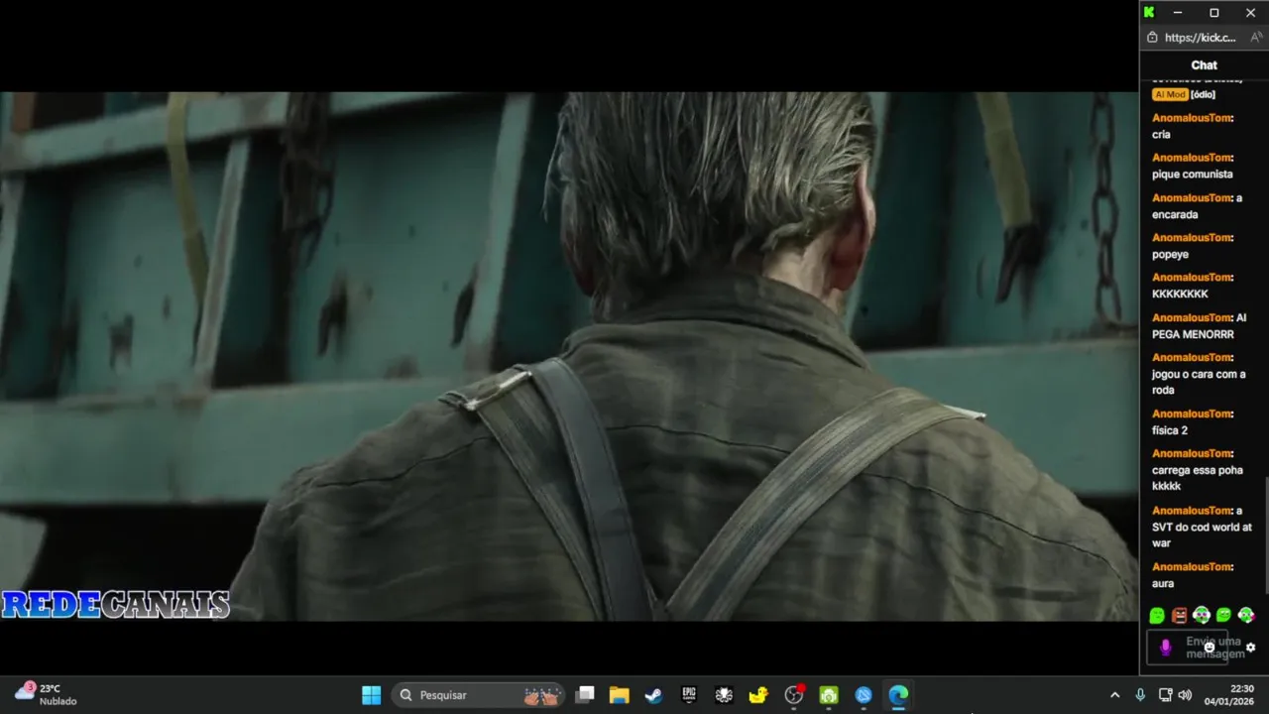Click the AI Mod badge
This screenshot has height=714, width=1269.
click(x=1170, y=94)
